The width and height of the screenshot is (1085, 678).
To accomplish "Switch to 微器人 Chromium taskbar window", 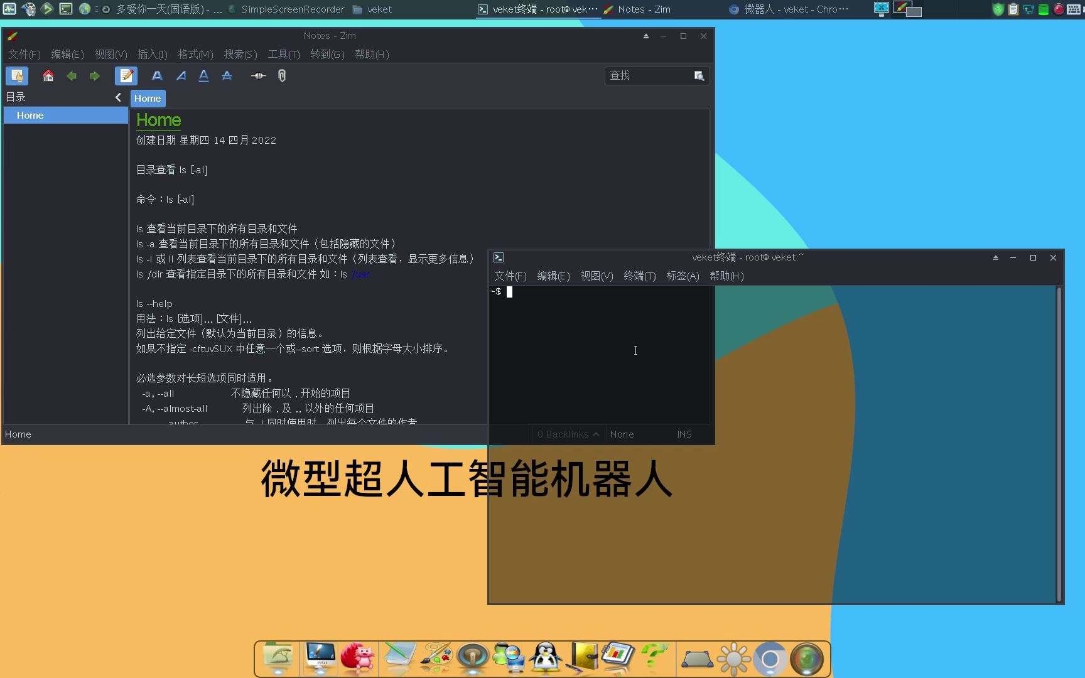I will click(x=789, y=9).
